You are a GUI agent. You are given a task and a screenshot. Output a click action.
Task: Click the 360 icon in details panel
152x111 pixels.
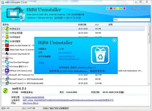(5, 91)
